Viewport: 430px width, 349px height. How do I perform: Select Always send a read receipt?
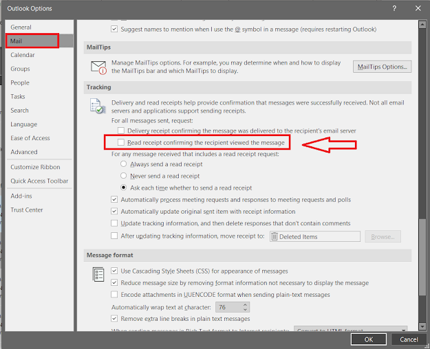click(x=124, y=164)
